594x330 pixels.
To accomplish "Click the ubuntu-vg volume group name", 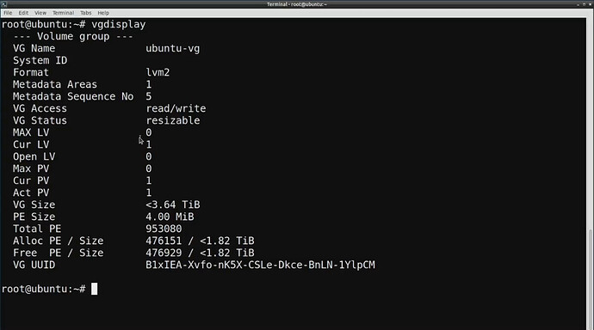I will point(173,48).
